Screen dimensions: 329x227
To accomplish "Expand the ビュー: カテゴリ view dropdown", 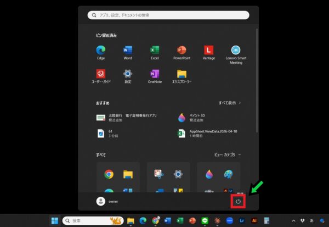I will (x=228, y=154).
